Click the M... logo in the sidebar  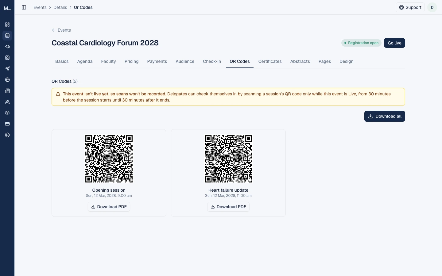7,9
